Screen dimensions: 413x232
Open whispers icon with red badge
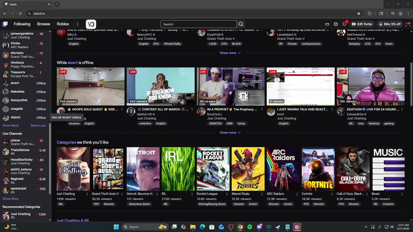pyautogui.click(x=345, y=24)
